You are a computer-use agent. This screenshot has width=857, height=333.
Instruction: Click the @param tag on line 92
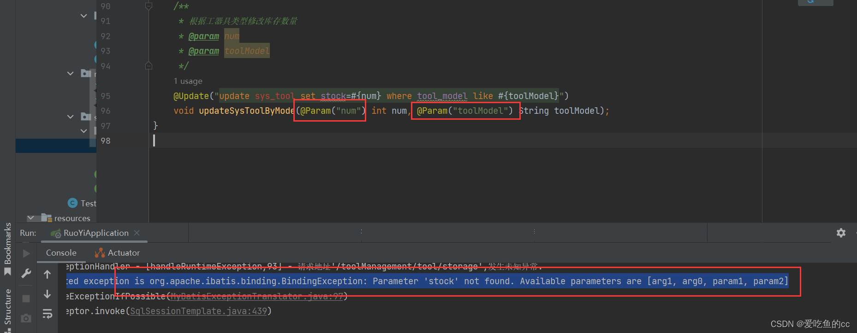(x=203, y=36)
